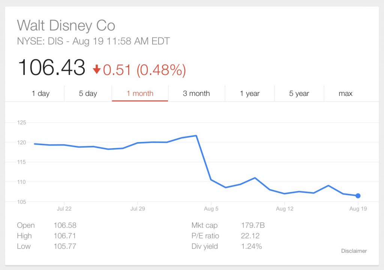Click the Mkt cap value 179.7B
384x270 pixels.
(x=252, y=225)
